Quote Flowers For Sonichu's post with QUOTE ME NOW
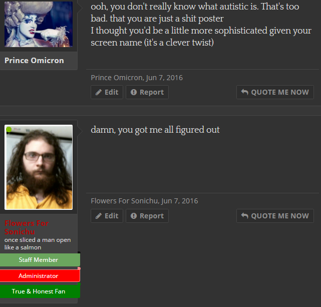Viewport: 321px width, 307px height. coord(275,216)
